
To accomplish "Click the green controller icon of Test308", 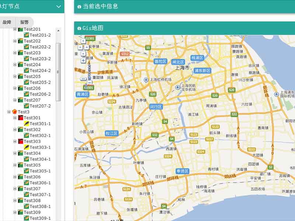I will (21, 200).
